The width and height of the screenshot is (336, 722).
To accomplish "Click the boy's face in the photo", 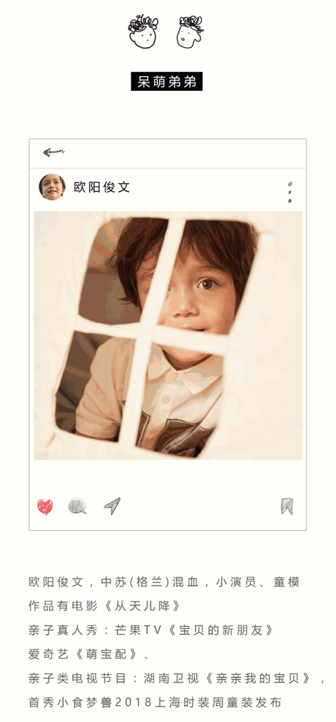I will (193, 295).
